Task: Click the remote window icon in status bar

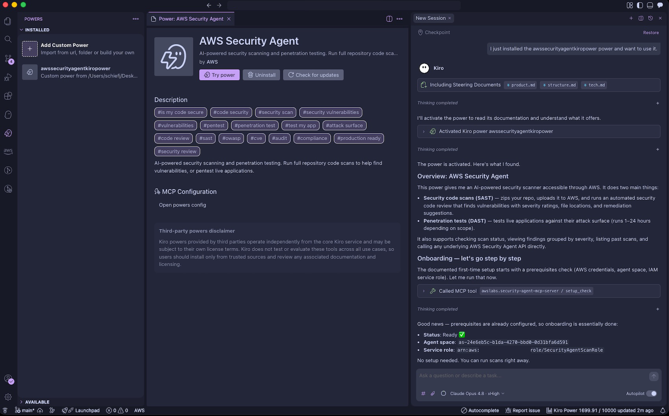Action: (5, 410)
